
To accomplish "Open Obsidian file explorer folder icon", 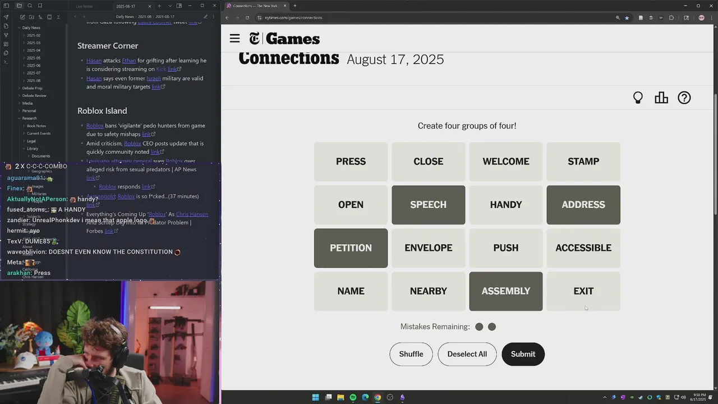I will coord(19,6).
